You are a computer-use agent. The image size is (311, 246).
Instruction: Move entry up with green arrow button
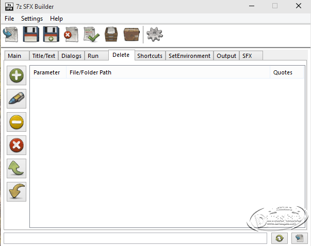point(17,168)
